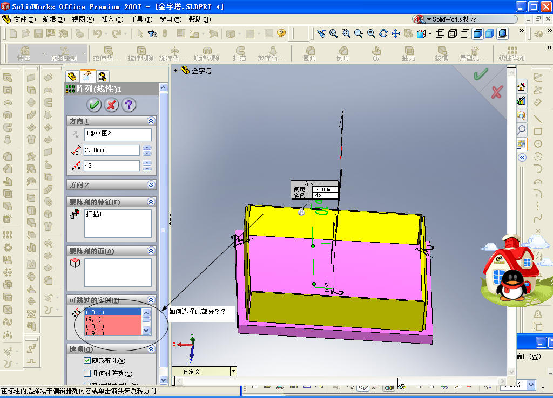Click the 拉伸切除 feature tool
The height and width of the screenshot is (398, 553).
pyautogui.click(x=140, y=53)
